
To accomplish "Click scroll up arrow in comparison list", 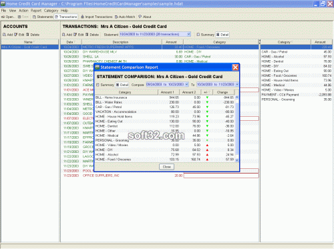I will pyautogui.click(x=236, y=97).
